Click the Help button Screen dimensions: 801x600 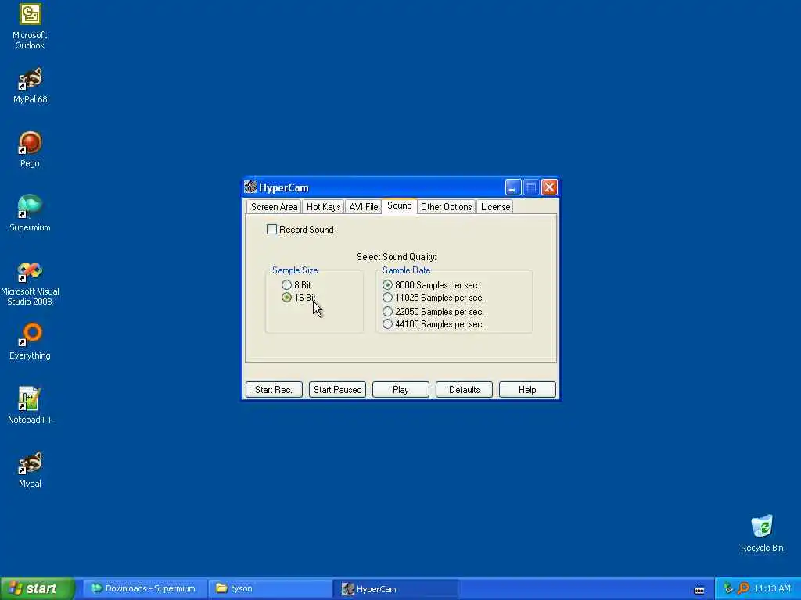527,389
